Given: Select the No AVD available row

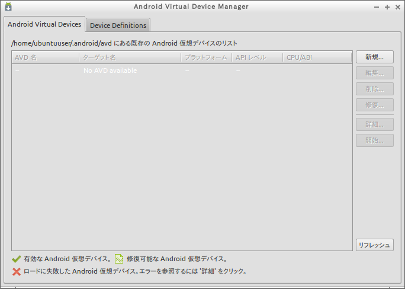Looking at the screenshot, I should click(182, 70).
